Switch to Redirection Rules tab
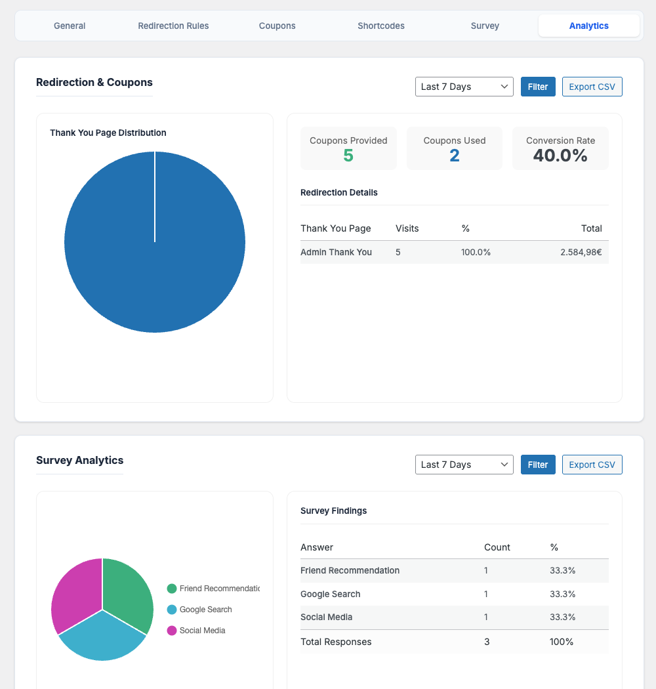This screenshot has width=656, height=689. point(173,26)
